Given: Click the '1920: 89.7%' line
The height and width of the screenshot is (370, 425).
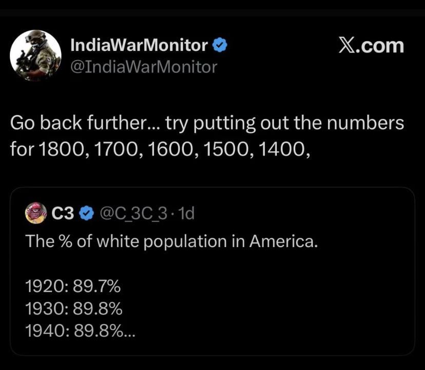Looking at the screenshot, I should point(73,286).
